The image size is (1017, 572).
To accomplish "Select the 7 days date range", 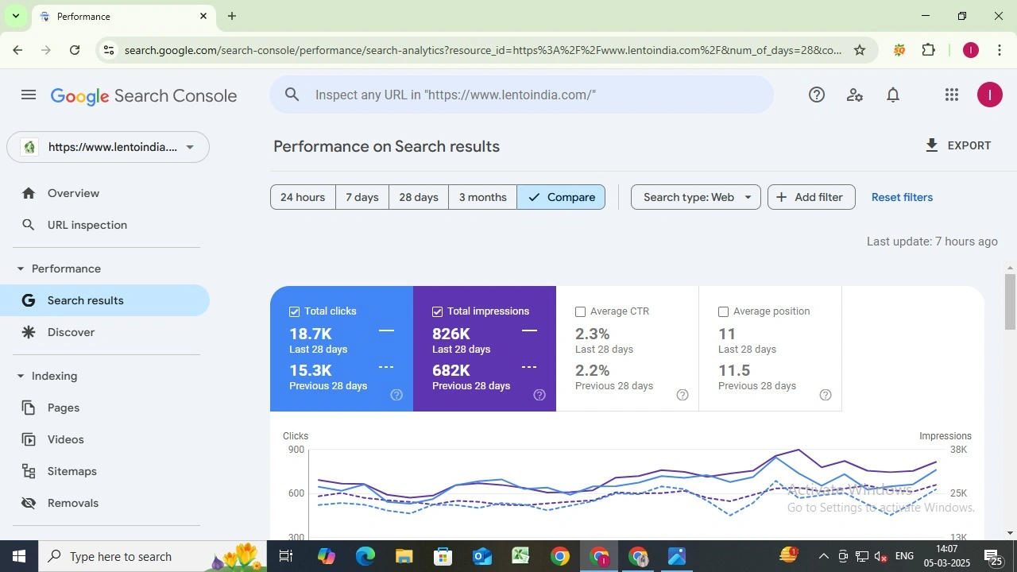I will 362,197.
